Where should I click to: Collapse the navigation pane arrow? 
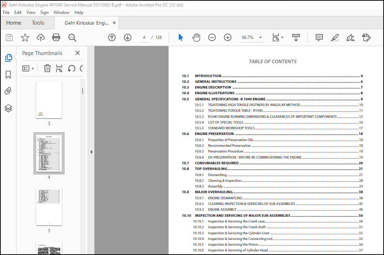(x=91, y=152)
